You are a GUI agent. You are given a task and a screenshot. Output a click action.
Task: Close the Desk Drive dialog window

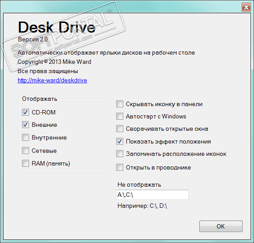246,7
